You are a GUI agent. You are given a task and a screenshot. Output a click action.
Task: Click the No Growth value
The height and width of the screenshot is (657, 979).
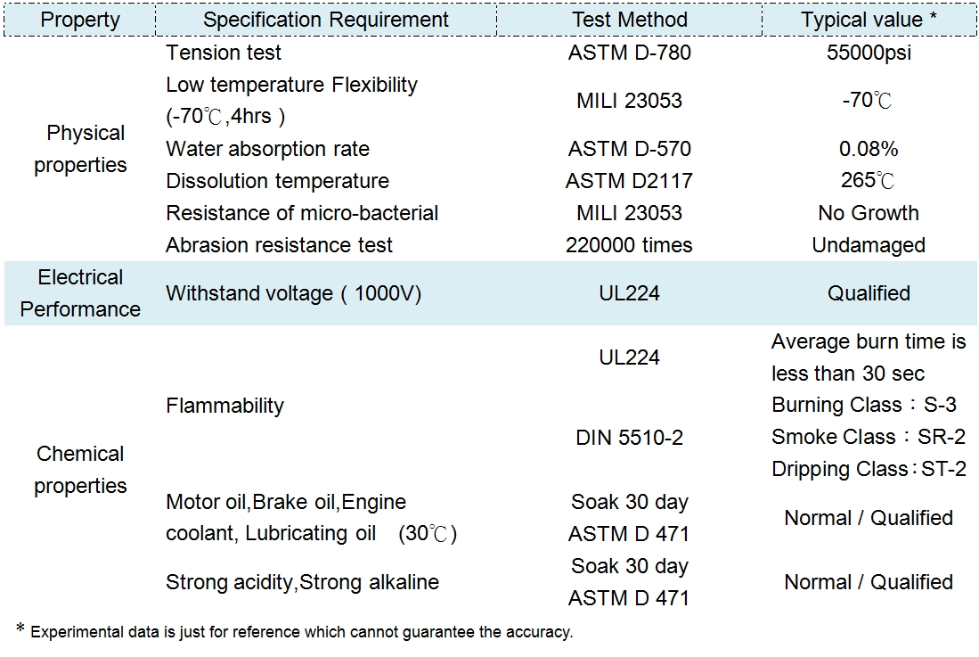(869, 213)
